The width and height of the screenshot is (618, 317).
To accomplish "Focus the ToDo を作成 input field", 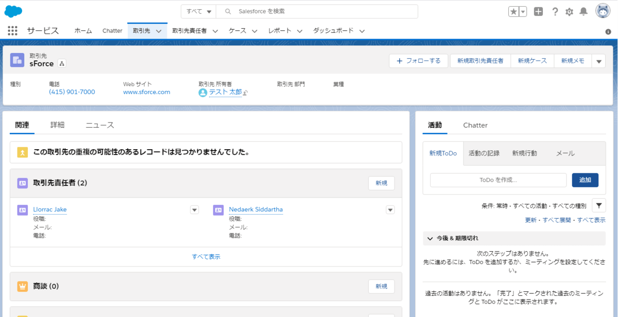I will (x=498, y=180).
